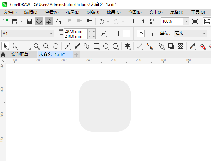Toggle apply layout to current page only
This screenshot has height=161, width=211.
pyautogui.click(x=150, y=34)
